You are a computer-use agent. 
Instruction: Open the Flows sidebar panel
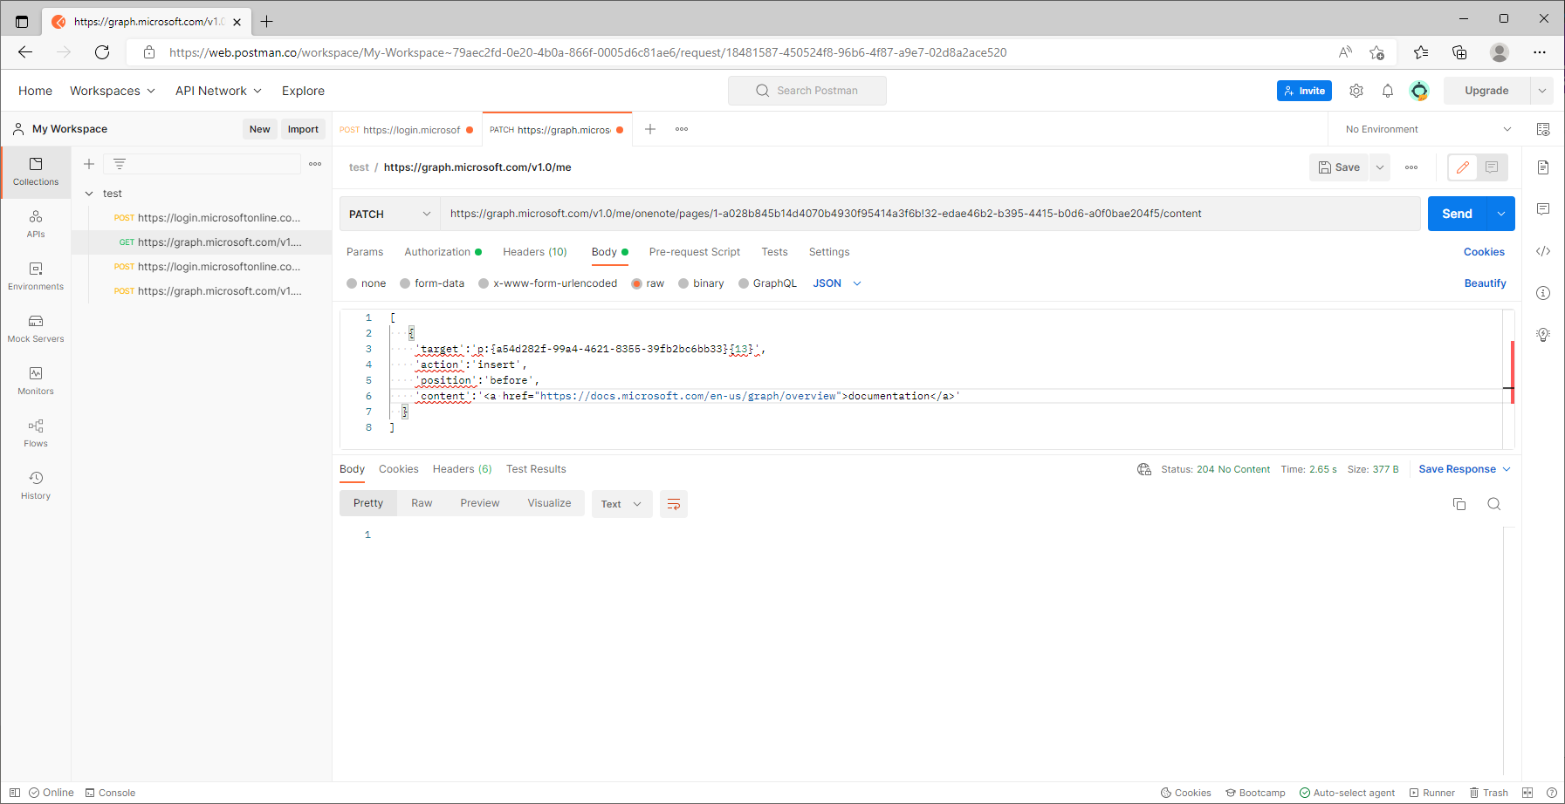(36, 433)
